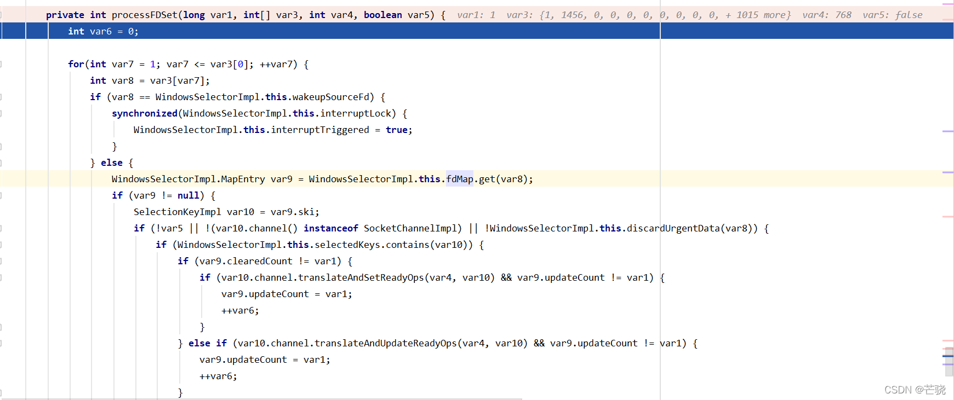The image size is (954, 400).
Task: Jump to the blue marker in error stripe
Action: pyautogui.click(x=947, y=356)
